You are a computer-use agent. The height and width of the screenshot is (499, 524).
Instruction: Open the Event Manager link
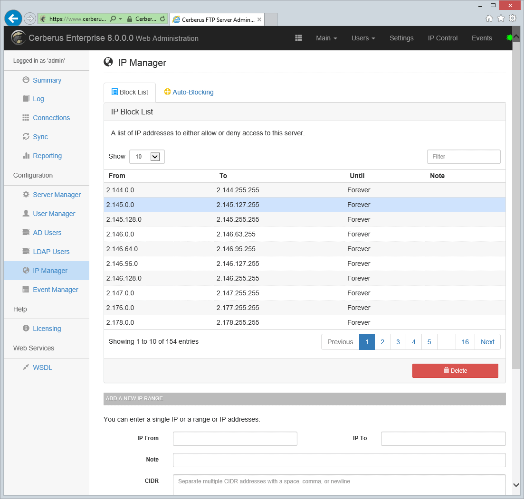click(x=56, y=290)
